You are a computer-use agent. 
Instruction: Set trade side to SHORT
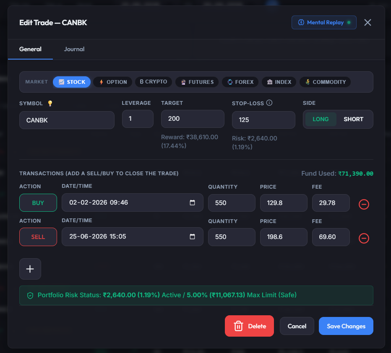[x=353, y=119]
